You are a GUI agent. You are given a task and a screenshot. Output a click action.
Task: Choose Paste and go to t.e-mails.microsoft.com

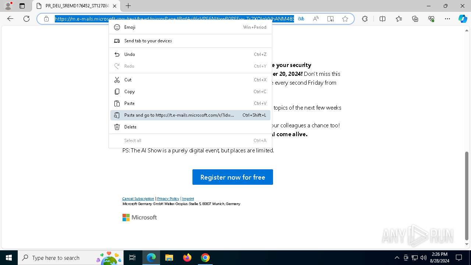point(190,115)
